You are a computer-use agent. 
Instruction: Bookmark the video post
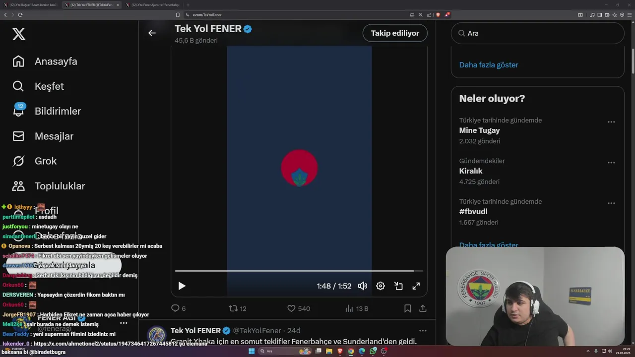coord(407,308)
